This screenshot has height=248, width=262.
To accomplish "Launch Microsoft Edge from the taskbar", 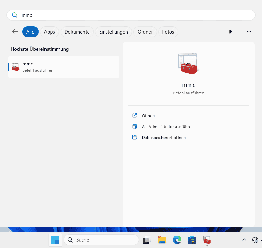I will click(177, 240).
